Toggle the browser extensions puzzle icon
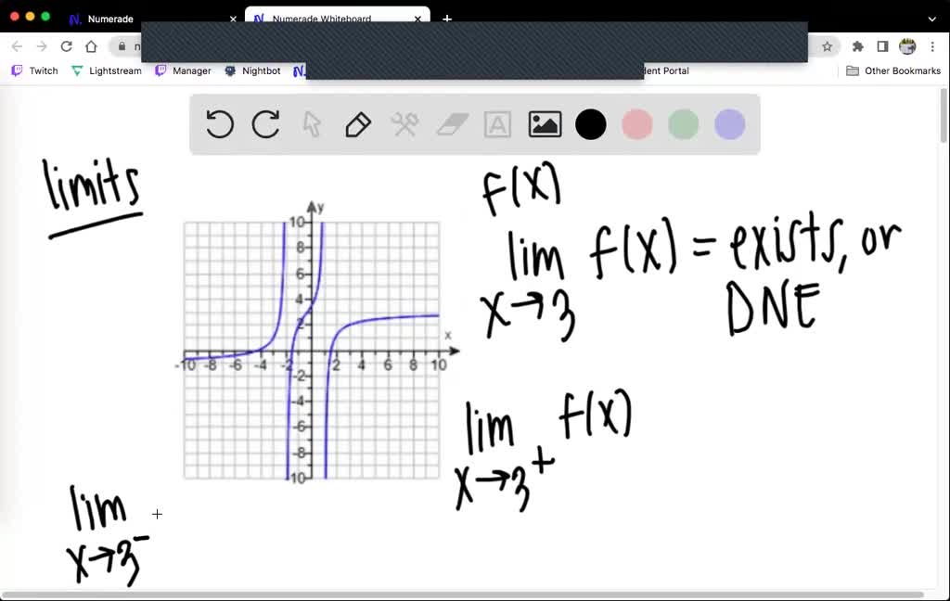950x601 pixels. click(x=857, y=45)
